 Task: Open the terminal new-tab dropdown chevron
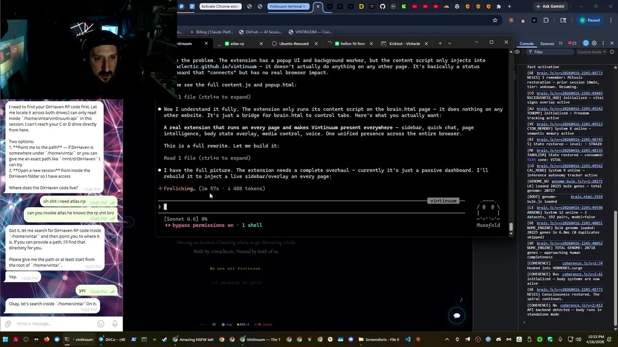449,43
